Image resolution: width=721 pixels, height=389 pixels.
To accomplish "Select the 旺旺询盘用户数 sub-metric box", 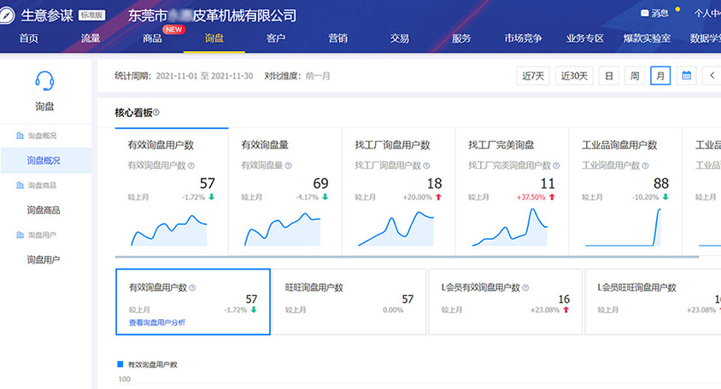I will pos(349,302).
